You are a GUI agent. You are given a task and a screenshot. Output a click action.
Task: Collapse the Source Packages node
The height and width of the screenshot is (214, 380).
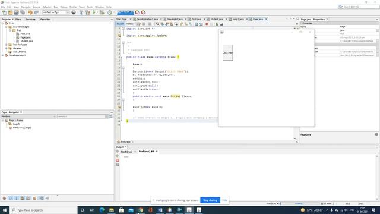coord(7,27)
